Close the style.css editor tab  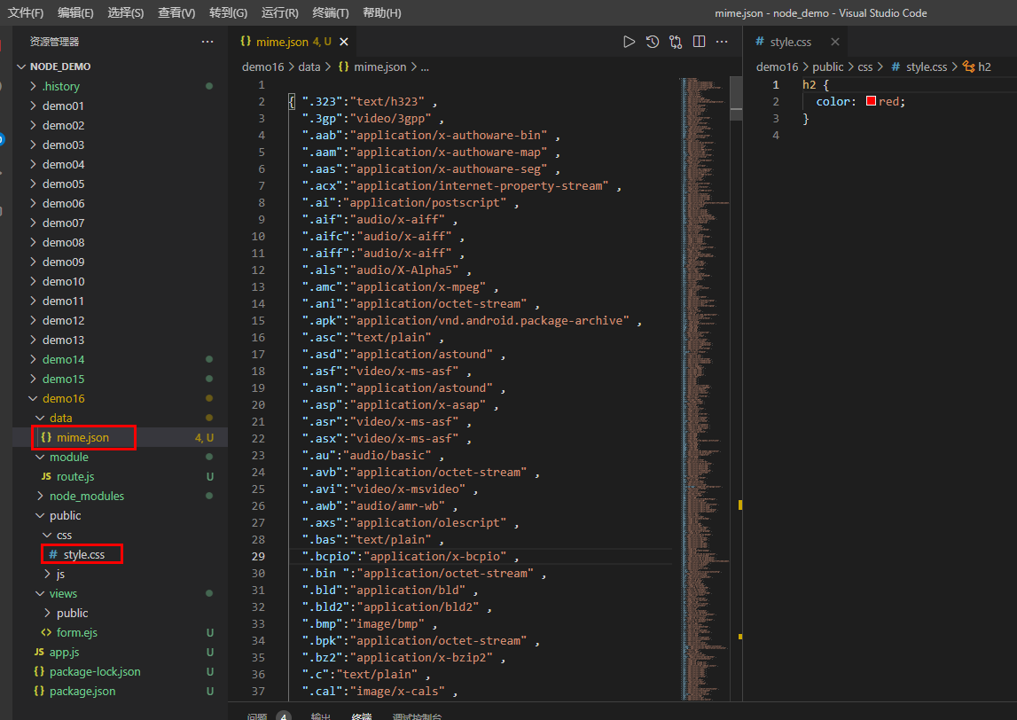(x=833, y=42)
